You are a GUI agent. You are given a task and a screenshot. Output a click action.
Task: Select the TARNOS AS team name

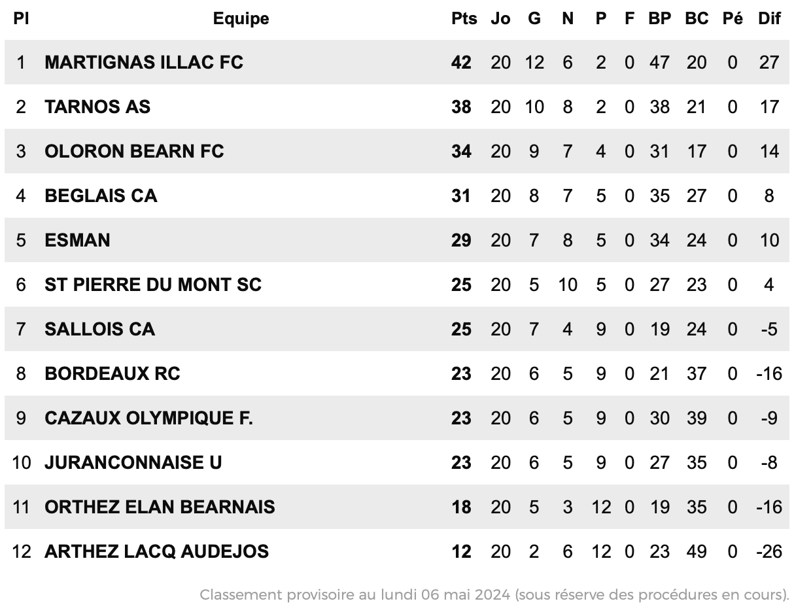pyautogui.click(x=97, y=107)
